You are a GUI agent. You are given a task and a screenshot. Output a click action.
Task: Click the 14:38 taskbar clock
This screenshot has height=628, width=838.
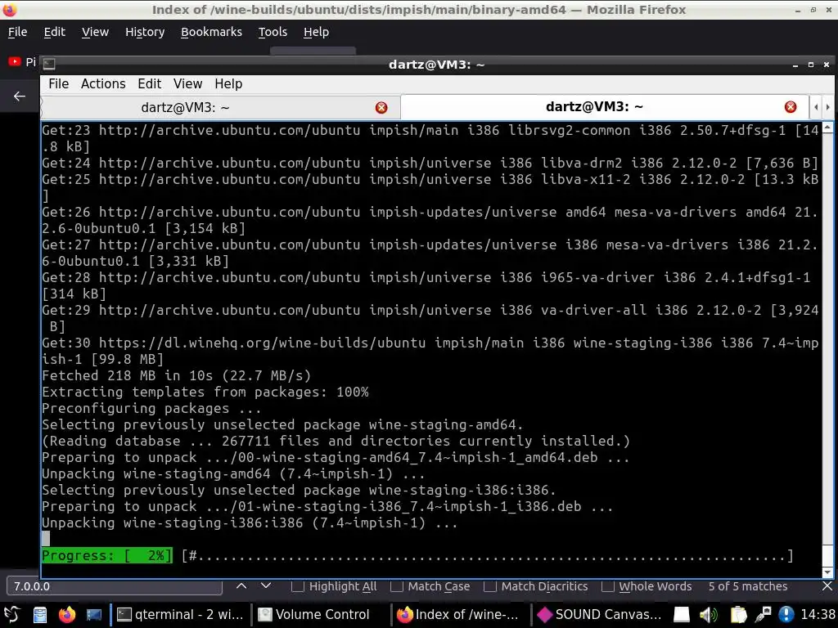818,615
